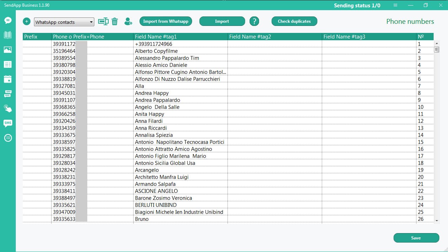Click the trash delete icon
This screenshot has height=252, width=448.
point(115,22)
